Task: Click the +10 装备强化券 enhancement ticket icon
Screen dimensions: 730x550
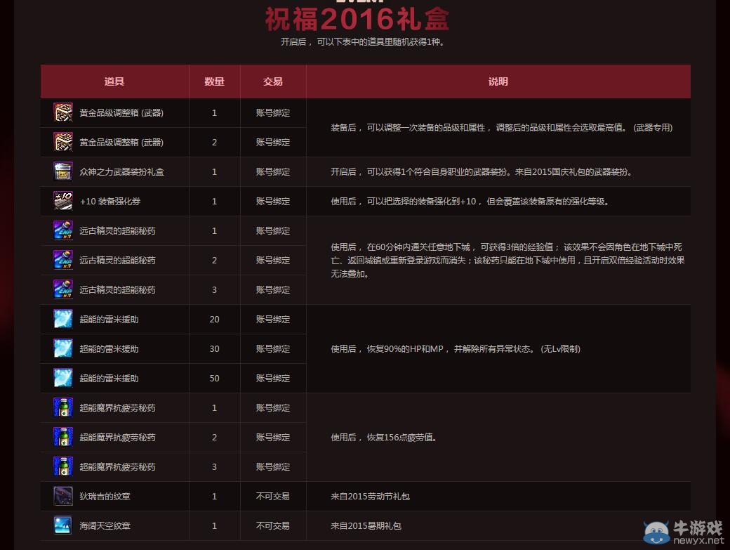Action: point(62,201)
